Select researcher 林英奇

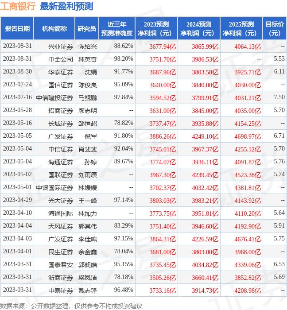coord(88,59)
